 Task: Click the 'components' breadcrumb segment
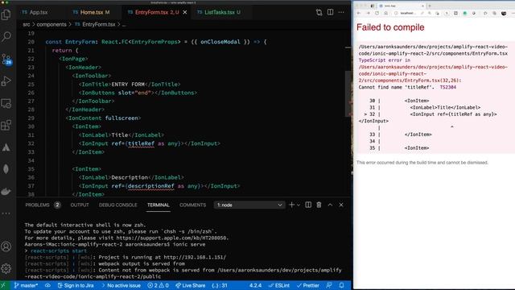coord(51,25)
